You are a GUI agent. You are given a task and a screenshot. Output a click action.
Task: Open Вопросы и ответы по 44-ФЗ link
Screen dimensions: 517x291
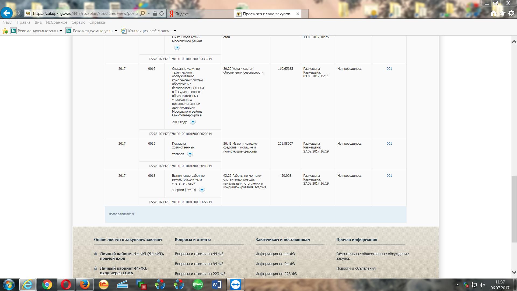199,254
